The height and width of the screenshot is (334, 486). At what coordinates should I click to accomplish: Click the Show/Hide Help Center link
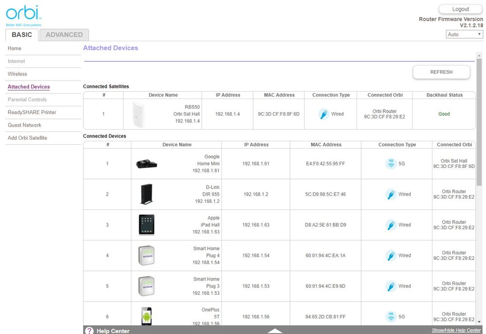(x=456, y=331)
